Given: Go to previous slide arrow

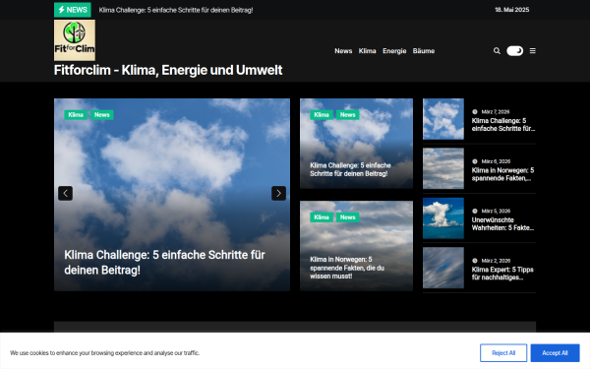Looking at the screenshot, I should (66, 193).
